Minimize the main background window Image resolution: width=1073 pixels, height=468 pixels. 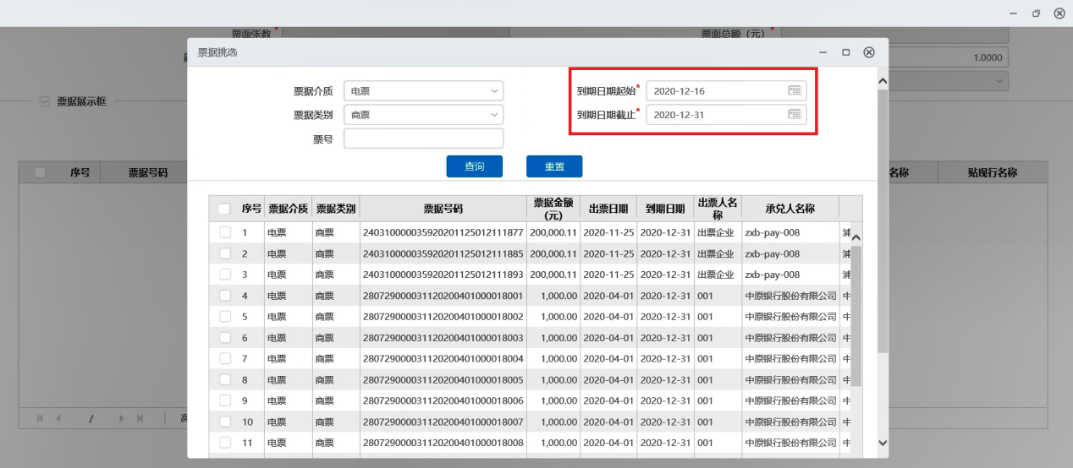point(1014,14)
